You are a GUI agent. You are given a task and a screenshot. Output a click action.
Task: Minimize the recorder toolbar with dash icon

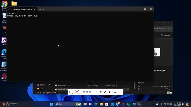click(x=119, y=92)
